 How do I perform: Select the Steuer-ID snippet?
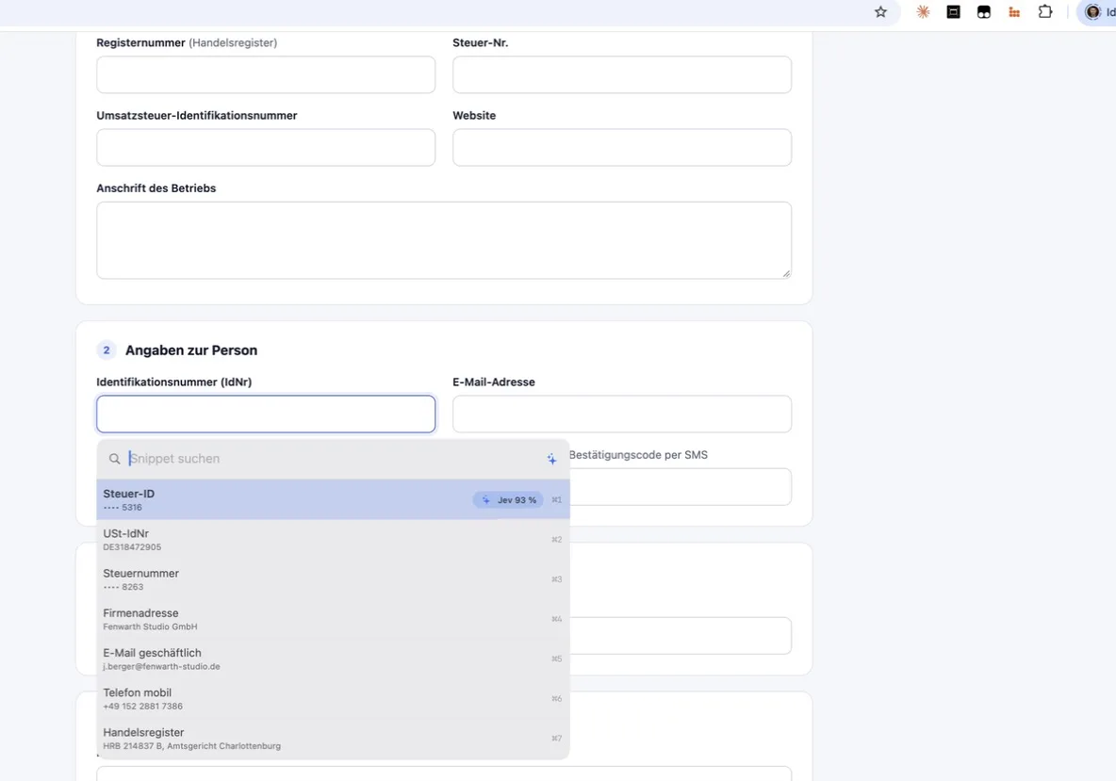coord(333,499)
